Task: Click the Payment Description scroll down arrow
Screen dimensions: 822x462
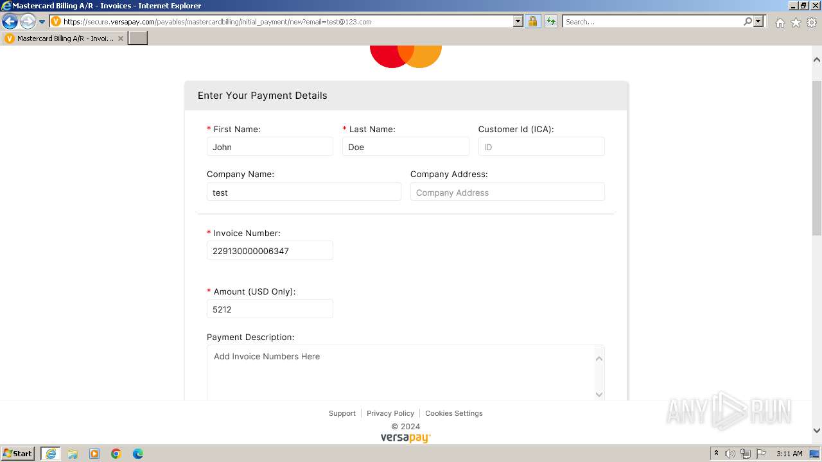Action: 599,395
